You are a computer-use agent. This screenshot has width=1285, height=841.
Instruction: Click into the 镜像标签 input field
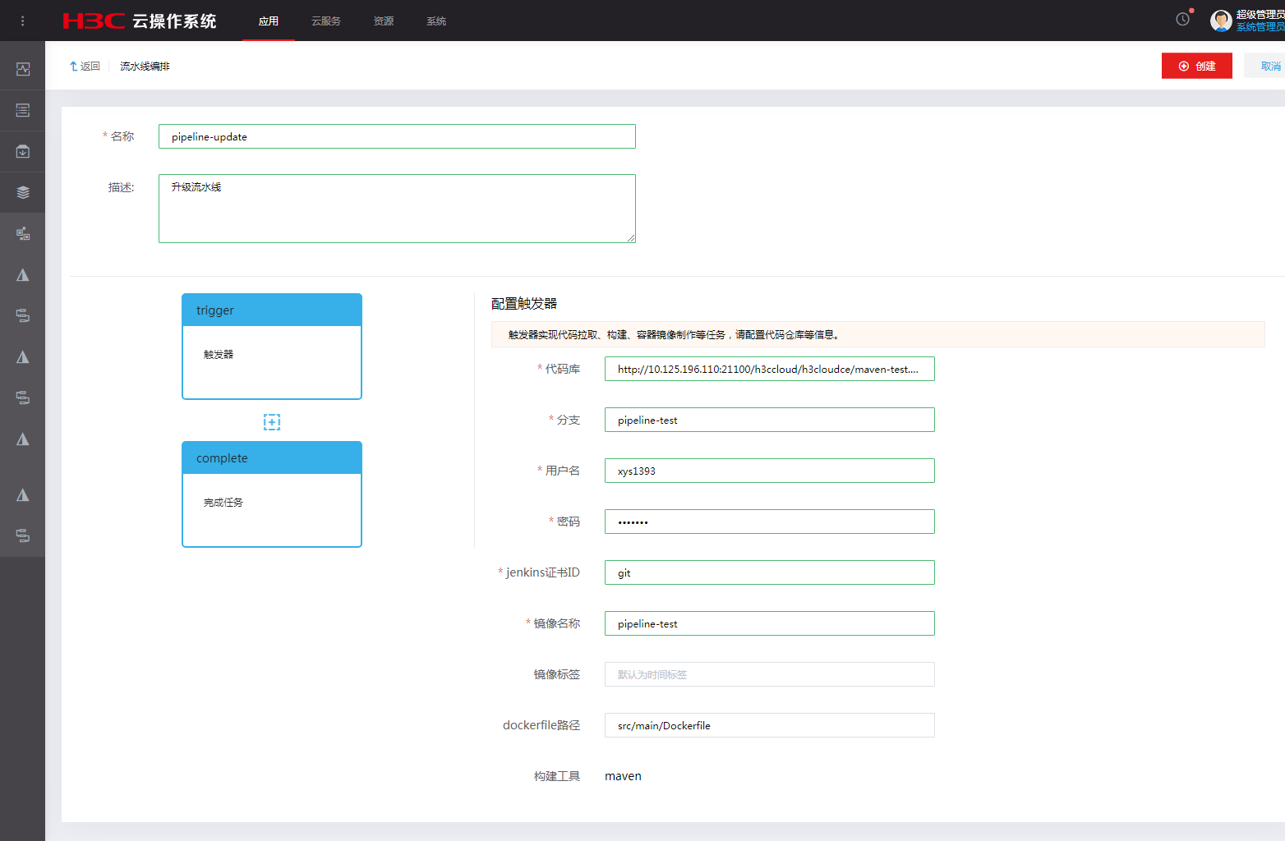click(x=769, y=674)
